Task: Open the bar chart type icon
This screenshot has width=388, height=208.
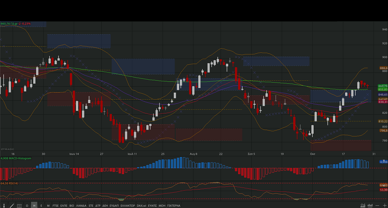Action: pos(370,206)
